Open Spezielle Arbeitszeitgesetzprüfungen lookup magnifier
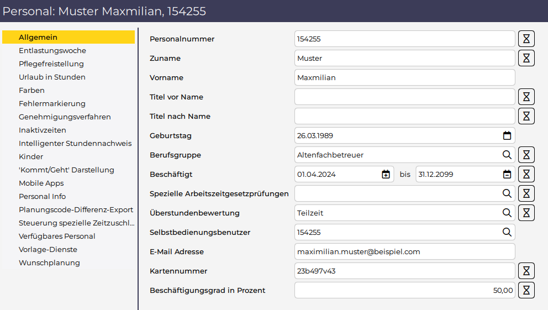Viewport: 548px width, 310px height. (507, 193)
